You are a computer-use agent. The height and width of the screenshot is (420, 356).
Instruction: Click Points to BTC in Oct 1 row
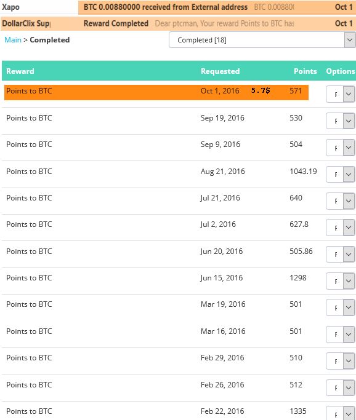pos(29,91)
